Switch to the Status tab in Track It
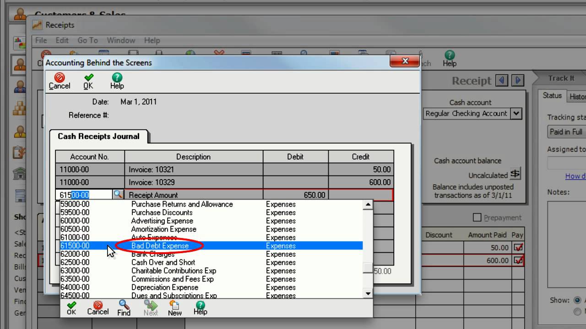The height and width of the screenshot is (329, 586). coord(552,96)
